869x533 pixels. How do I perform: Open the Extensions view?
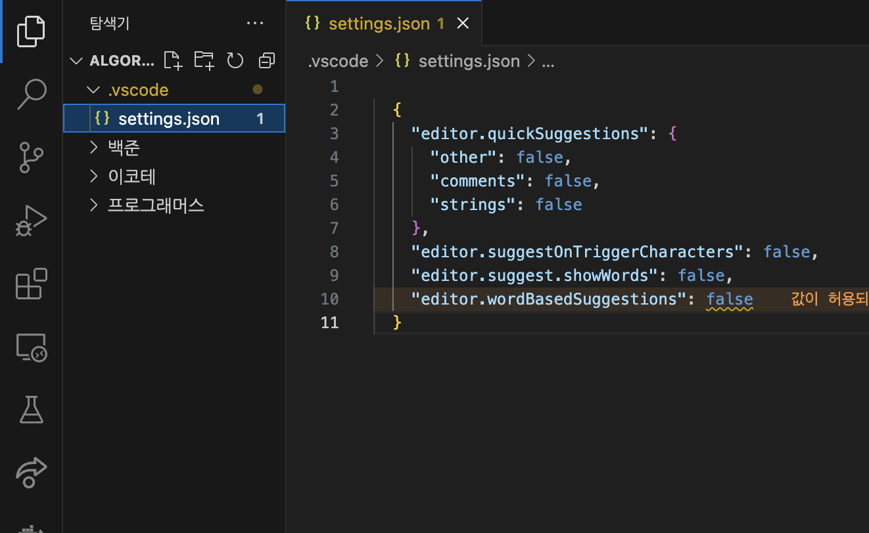click(x=31, y=284)
